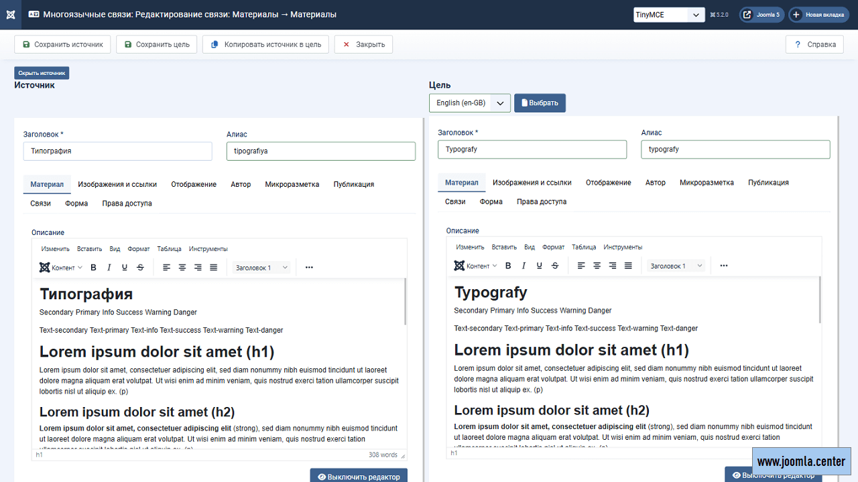Align text left in target editor
This screenshot has width=858, height=482.
tap(581, 266)
